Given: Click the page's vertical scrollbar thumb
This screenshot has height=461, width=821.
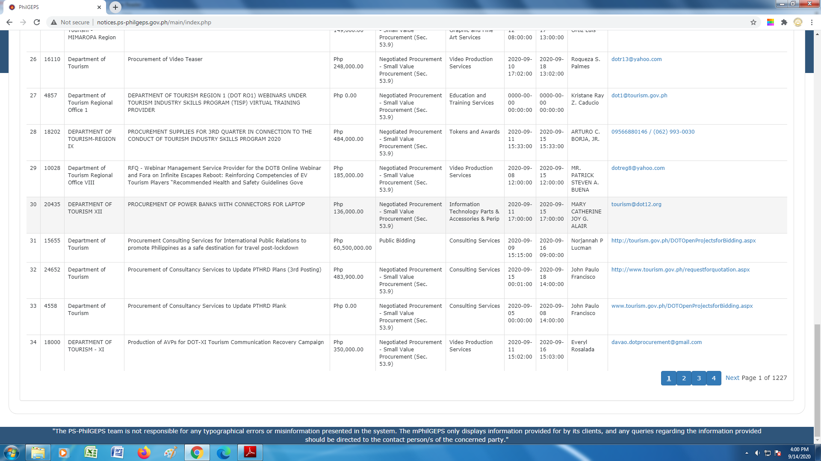Looking at the screenshot, I should tap(817, 380).
